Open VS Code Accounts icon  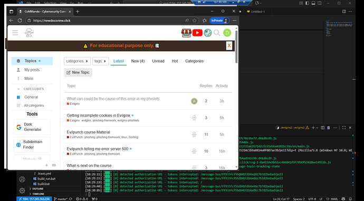[22, 179]
